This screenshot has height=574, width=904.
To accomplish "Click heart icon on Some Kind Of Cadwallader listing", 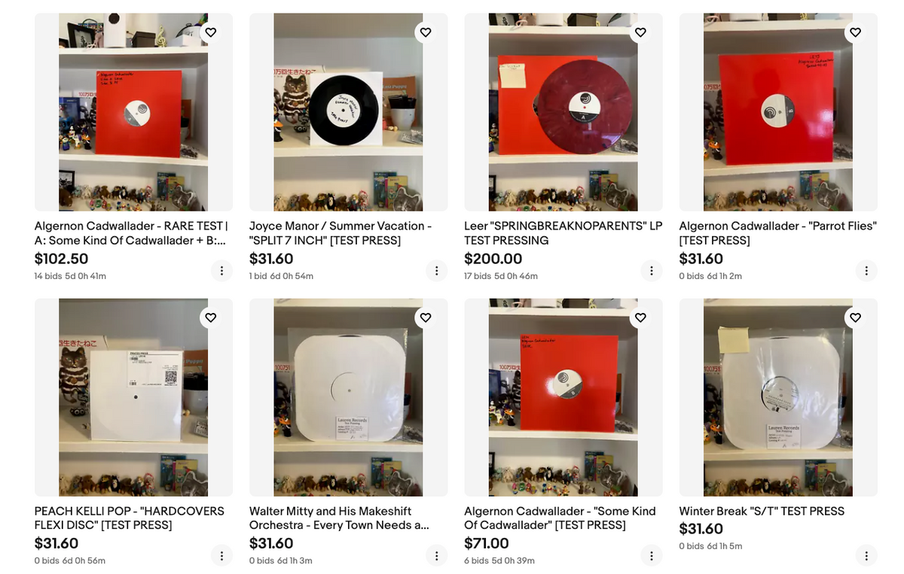I will [640, 317].
